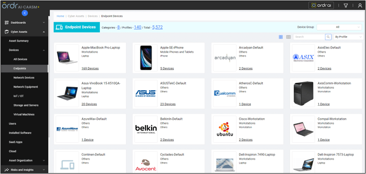
Task: Click the Ubuntu logo on Cisco-Workstation card
Action: pyautogui.click(x=225, y=129)
